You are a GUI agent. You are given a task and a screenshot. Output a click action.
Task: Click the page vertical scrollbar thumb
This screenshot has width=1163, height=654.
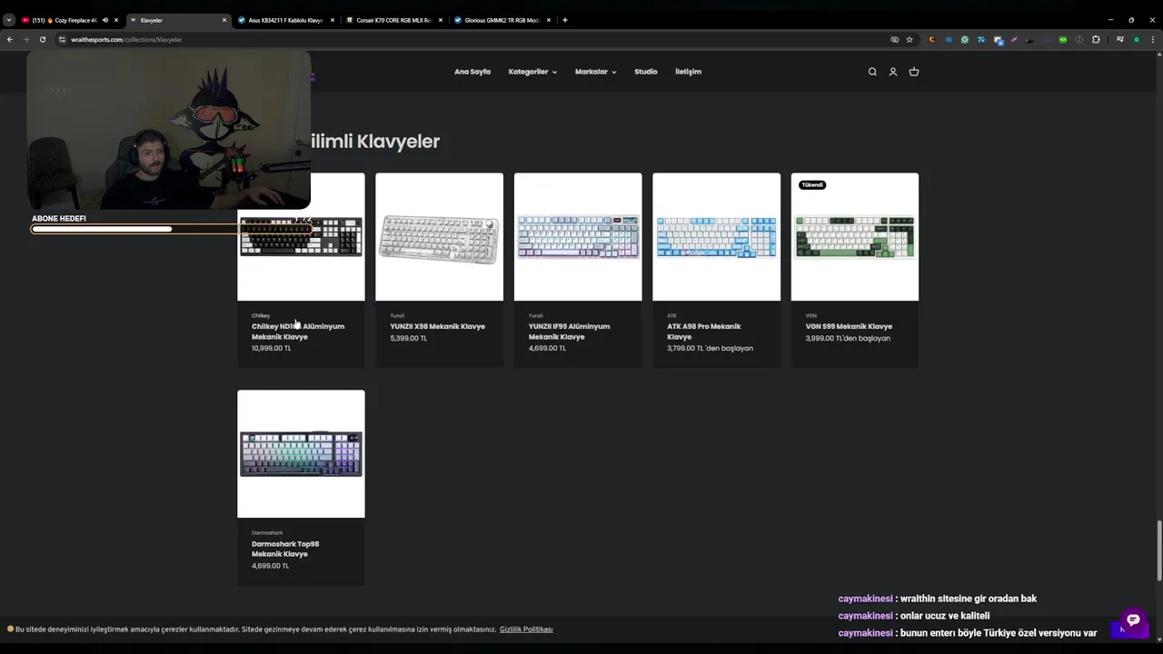pos(1159,550)
